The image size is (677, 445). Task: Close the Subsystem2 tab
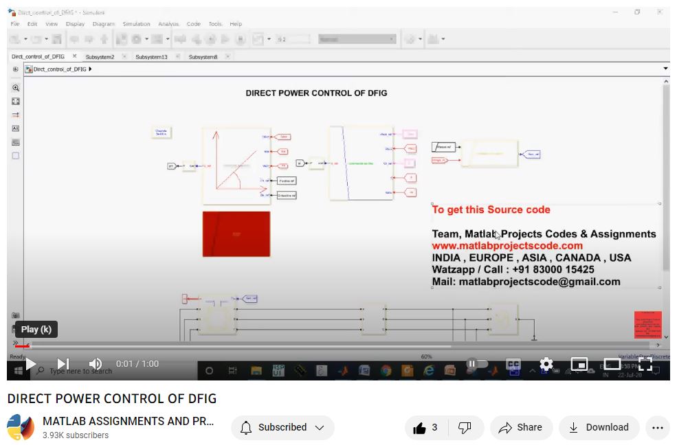click(124, 56)
